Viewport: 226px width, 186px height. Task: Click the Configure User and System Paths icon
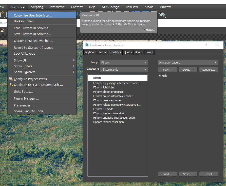click(11, 85)
